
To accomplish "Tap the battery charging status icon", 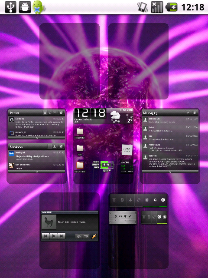I will click(172, 7).
